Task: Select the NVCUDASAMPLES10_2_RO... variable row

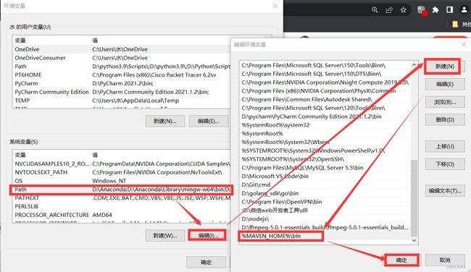Action: [x=122, y=163]
